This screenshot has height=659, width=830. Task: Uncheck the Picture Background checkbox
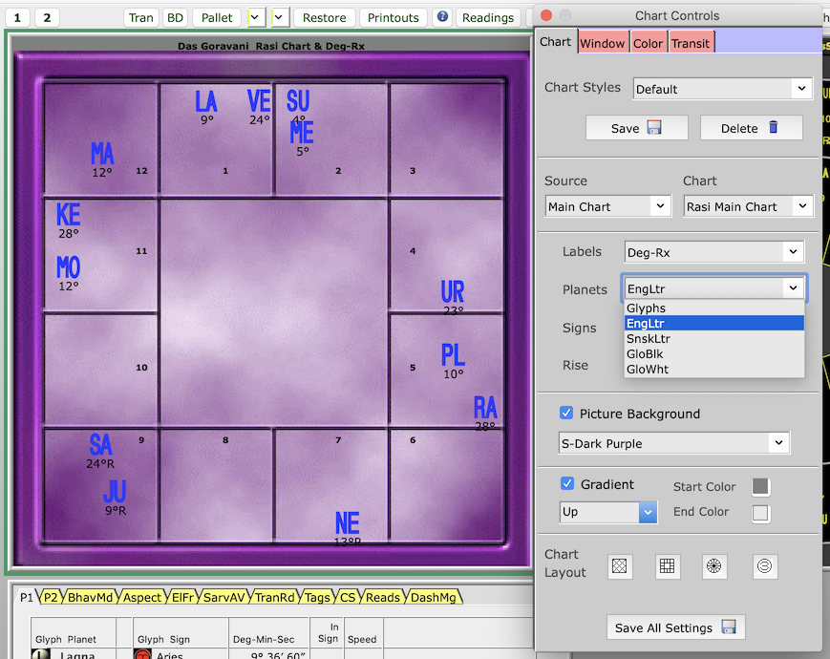[567, 414]
